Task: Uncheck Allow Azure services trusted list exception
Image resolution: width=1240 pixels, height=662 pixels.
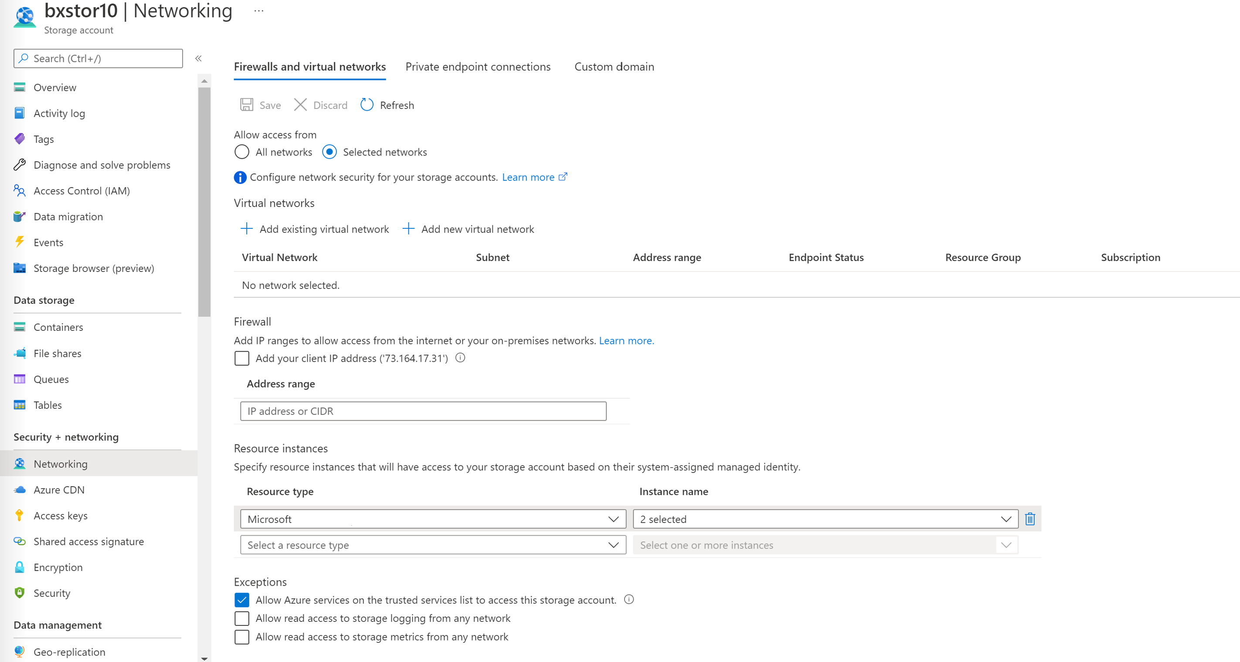Action: [242, 600]
